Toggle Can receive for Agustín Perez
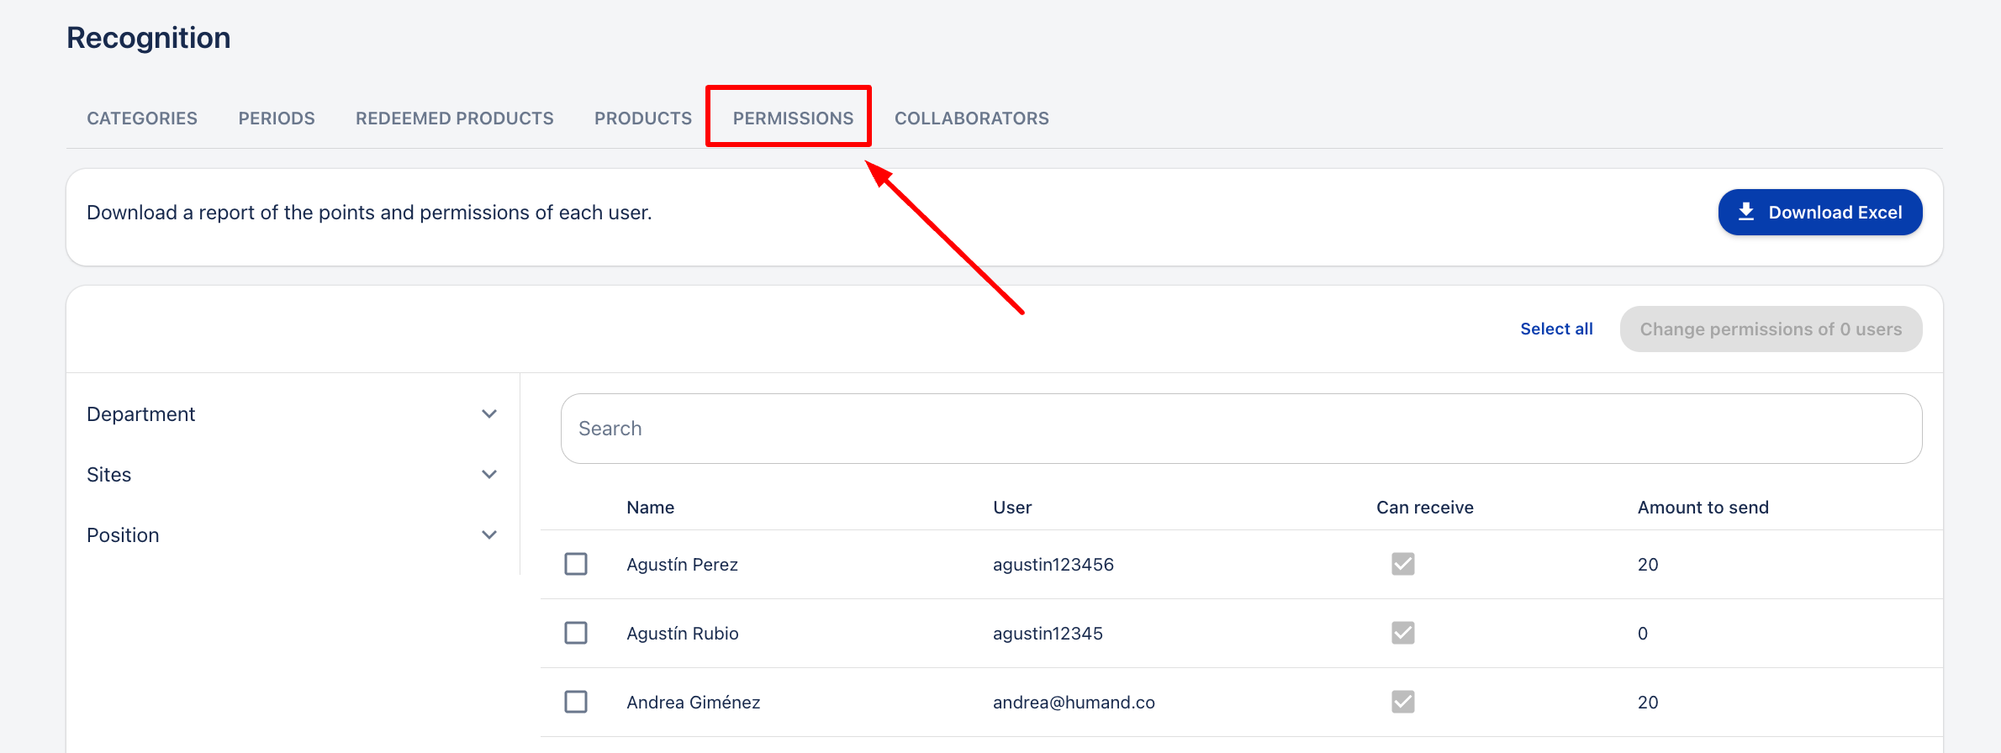 (x=1402, y=564)
